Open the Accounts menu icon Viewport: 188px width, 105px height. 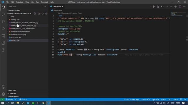coord(3,87)
